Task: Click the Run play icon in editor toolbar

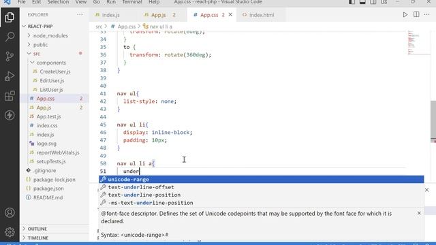Action: 405,15
